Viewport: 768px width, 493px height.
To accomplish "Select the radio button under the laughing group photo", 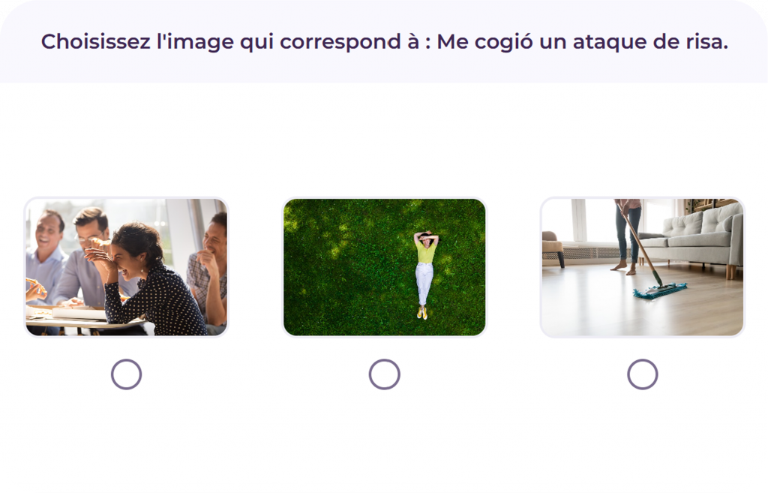I will (x=126, y=374).
